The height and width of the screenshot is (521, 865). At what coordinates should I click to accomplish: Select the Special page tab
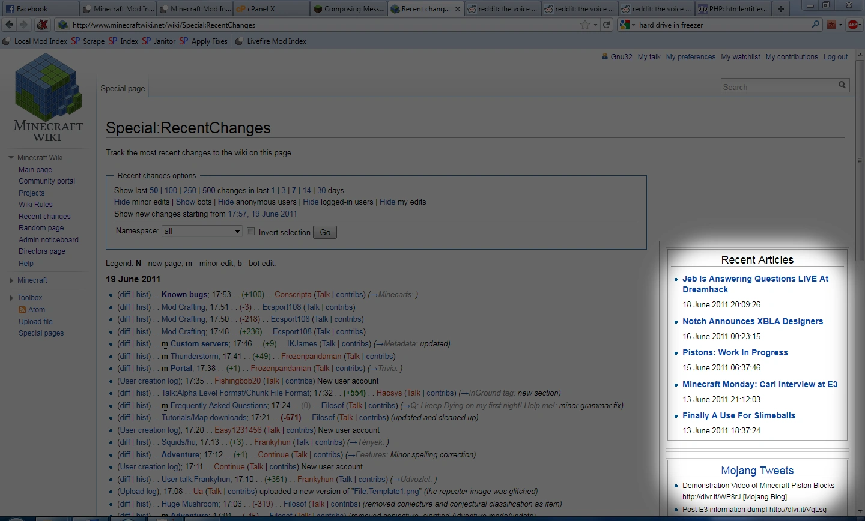tap(123, 88)
